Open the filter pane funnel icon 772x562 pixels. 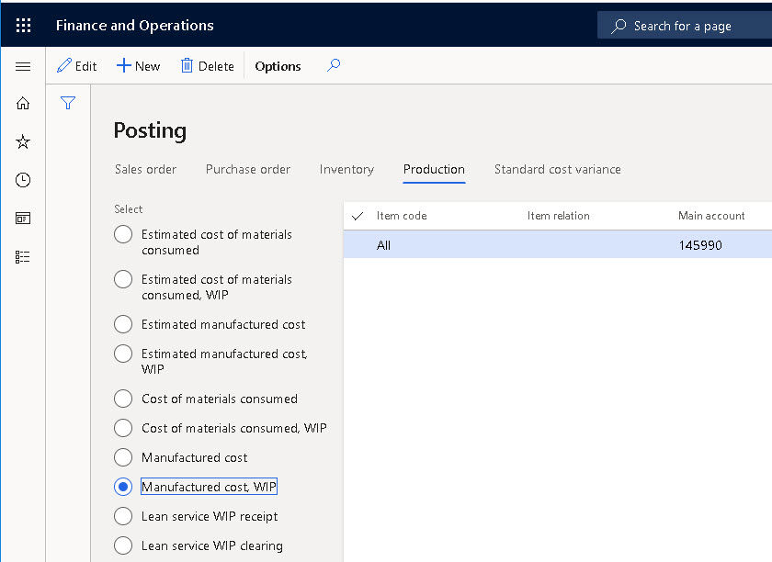coord(67,103)
